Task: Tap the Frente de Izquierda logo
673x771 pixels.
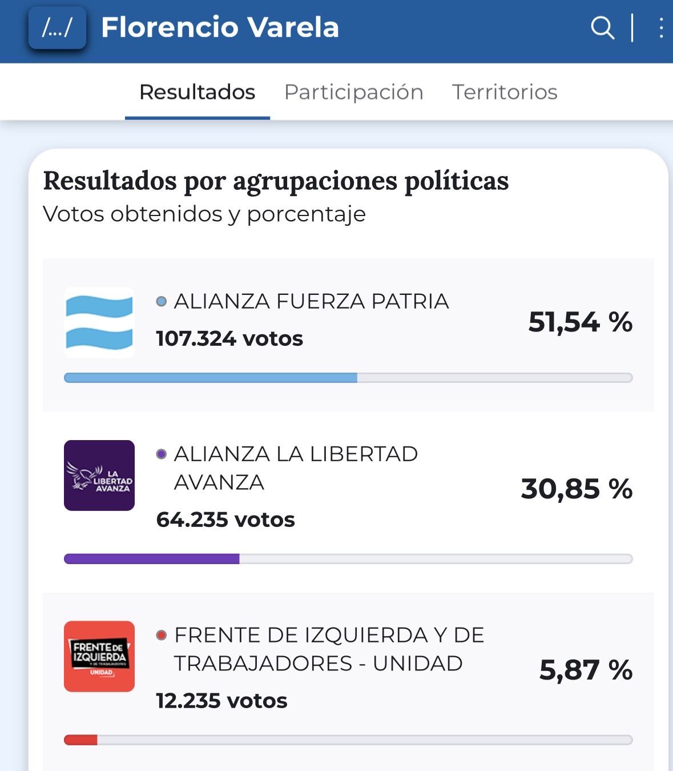Action: pyautogui.click(x=99, y=657)
